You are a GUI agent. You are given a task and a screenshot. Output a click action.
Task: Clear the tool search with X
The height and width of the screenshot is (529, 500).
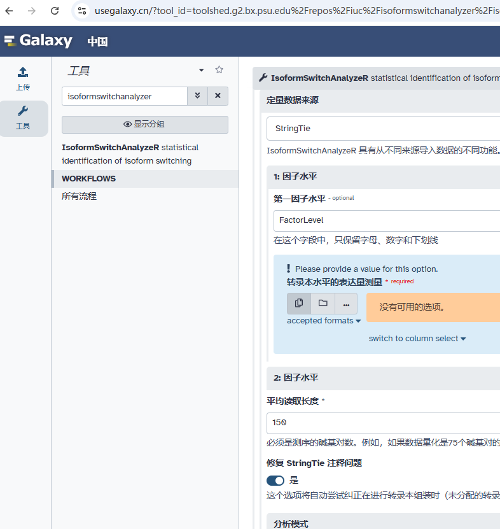(218, 96)
